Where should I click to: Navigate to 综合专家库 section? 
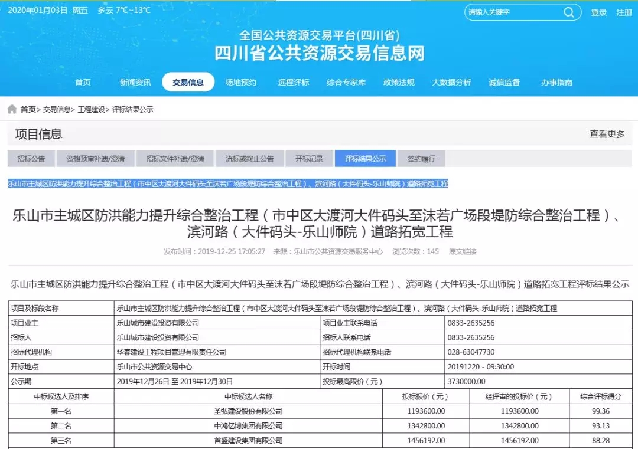(x=346, y=83)
